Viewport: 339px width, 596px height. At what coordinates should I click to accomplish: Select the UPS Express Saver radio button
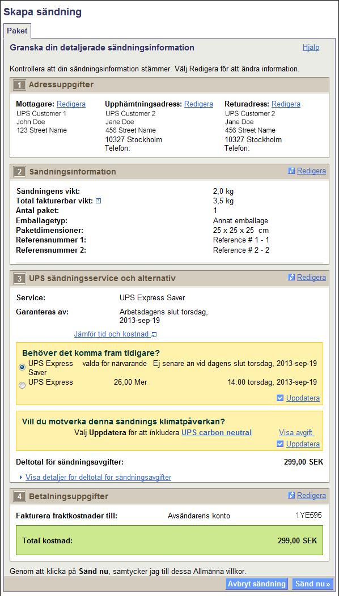(x=22, y=367)
